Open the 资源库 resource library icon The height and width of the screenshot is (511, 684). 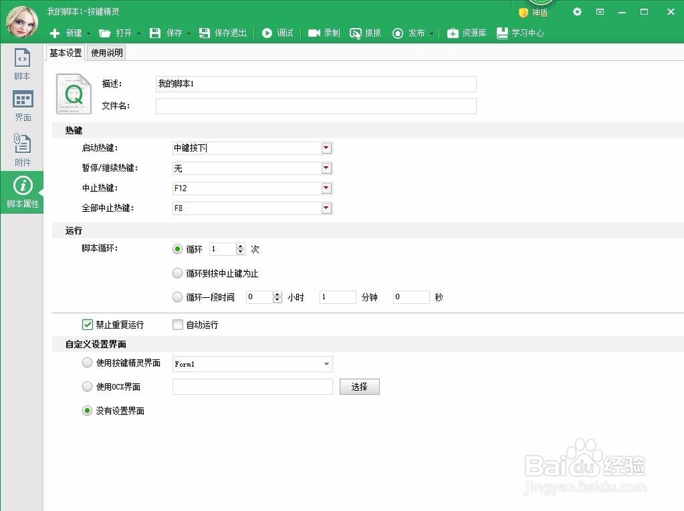click(x=453, y=33)
